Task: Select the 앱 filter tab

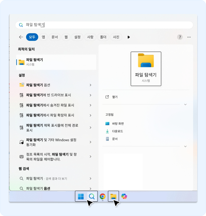Action: point(43,37)
